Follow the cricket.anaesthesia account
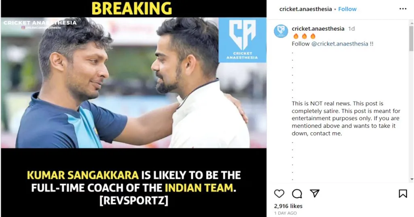The height and width of the screenshot is (217, 414). (x=347, y=9)
